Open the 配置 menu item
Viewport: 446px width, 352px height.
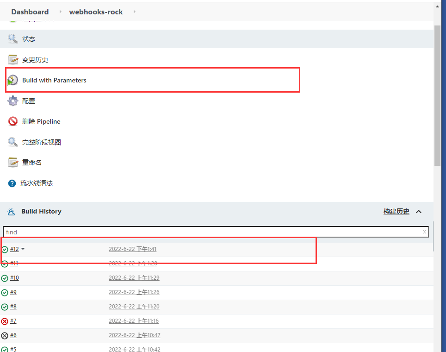[x=29, y=101]
